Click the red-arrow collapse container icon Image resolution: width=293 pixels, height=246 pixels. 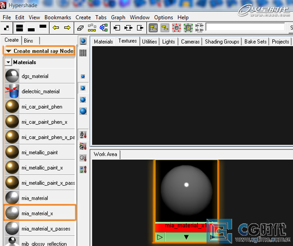click(x=176, y=28)
